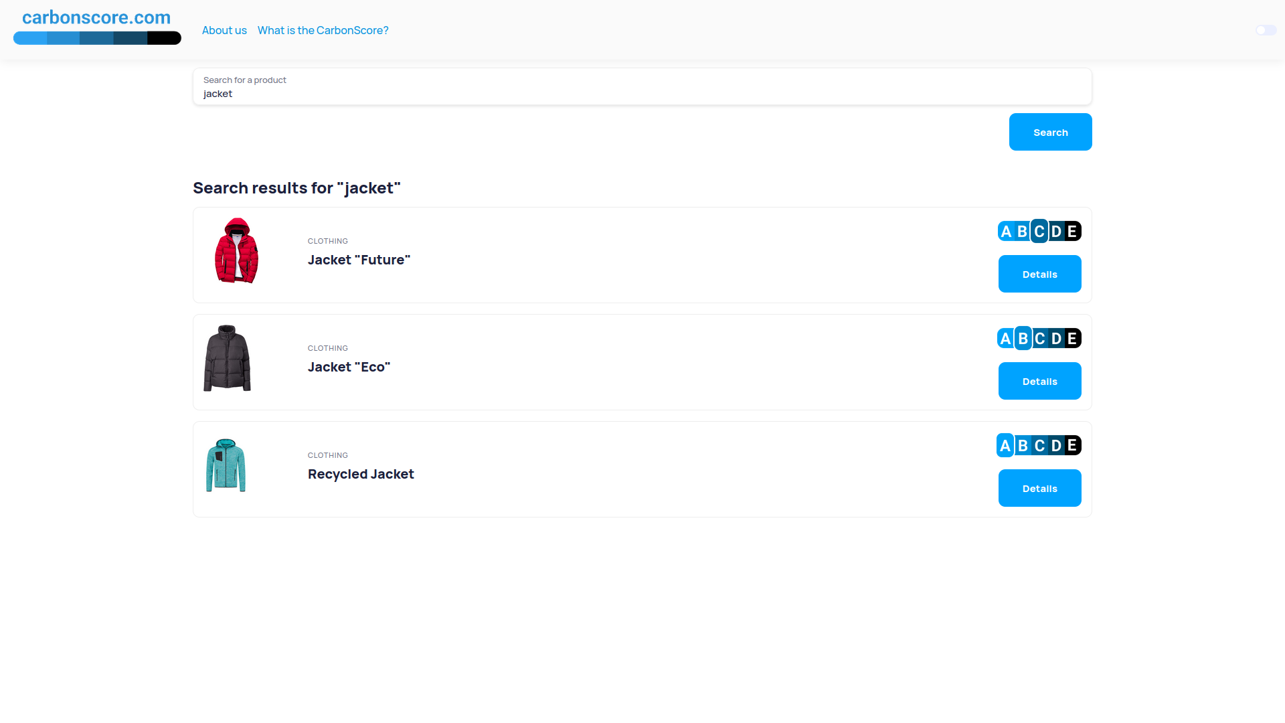The width and height of the screenshot is (1285, 723).
Task: Open Details for Recycled Jacket
Action: (x=1039, y=488)
